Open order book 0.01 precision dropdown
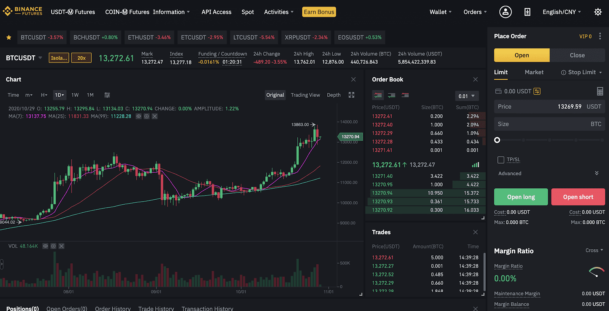Screen dimensions: 609x311 tap(467, 96)
